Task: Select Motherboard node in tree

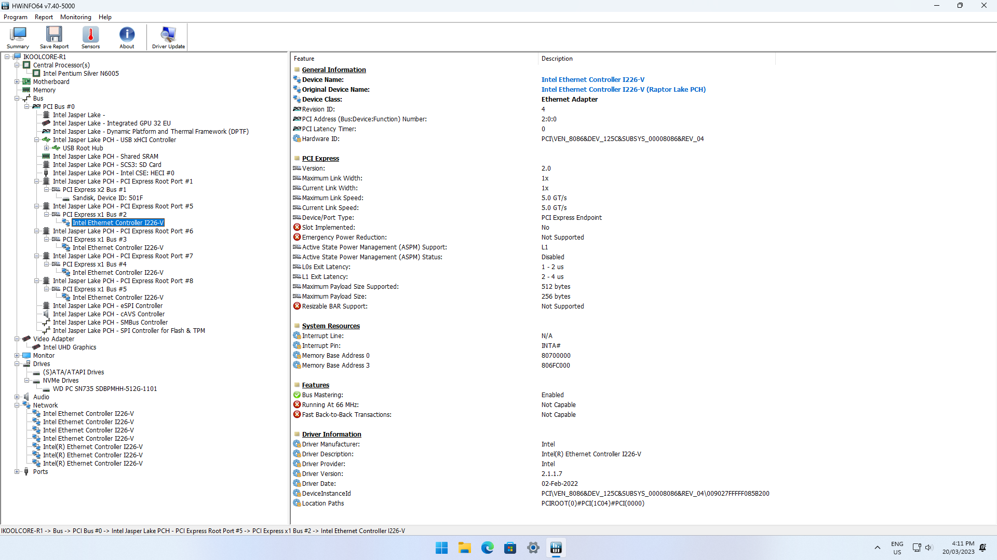Action: coord(51,82)
